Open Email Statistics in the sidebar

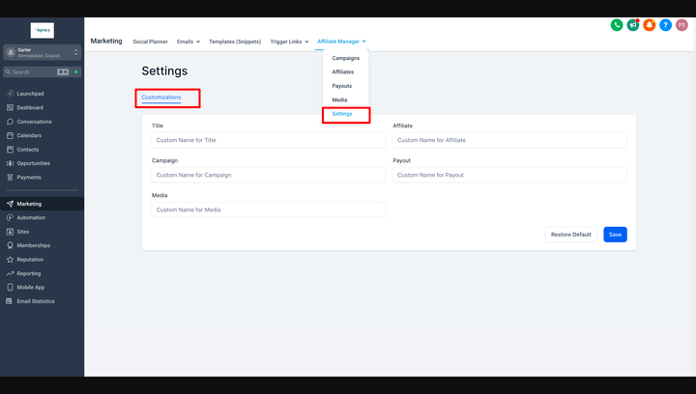pos(36,301)
